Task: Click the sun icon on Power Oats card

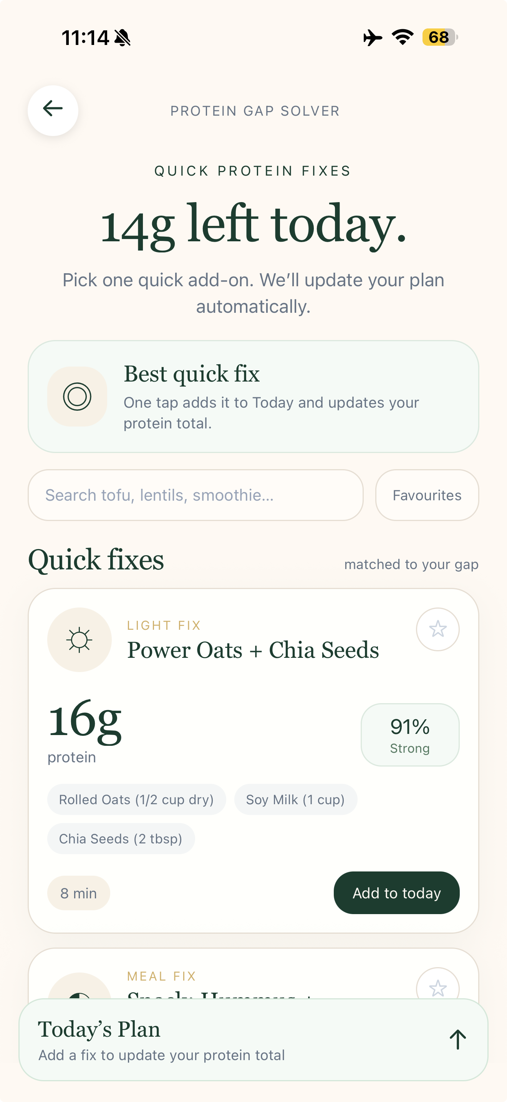Action: coord(80,640)
